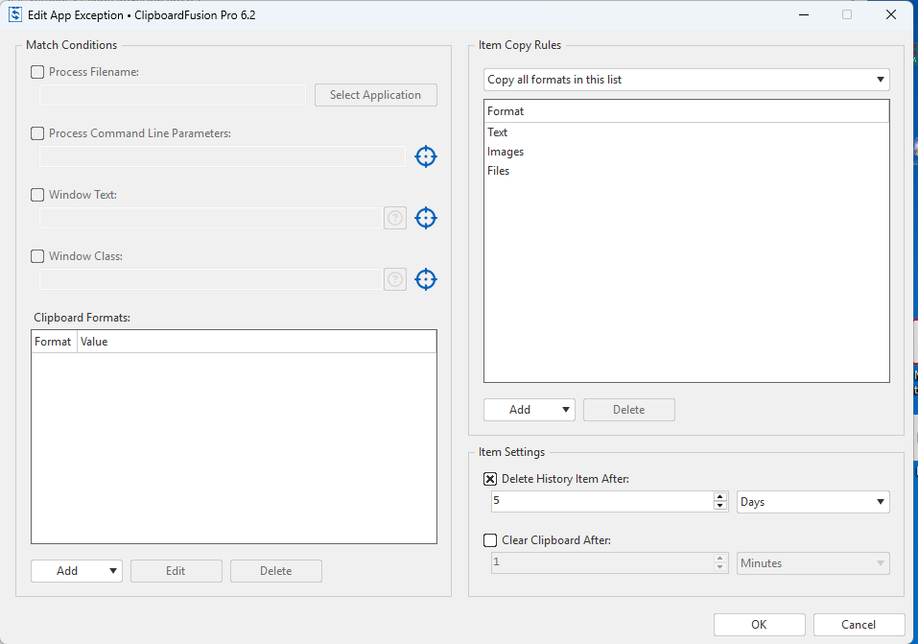Click target crosshair icon for Command Line Parameters
Viewport: 918px width, 644px height.
point(426,156)
